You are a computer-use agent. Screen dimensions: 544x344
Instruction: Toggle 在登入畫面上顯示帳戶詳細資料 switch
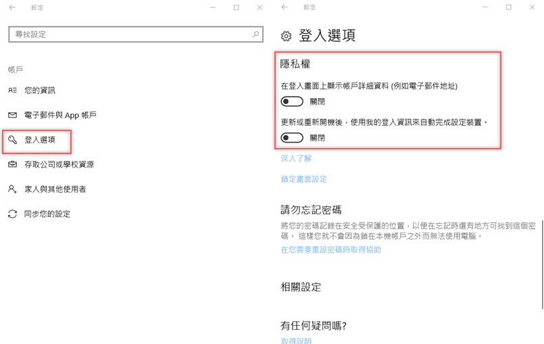(292, 101)
